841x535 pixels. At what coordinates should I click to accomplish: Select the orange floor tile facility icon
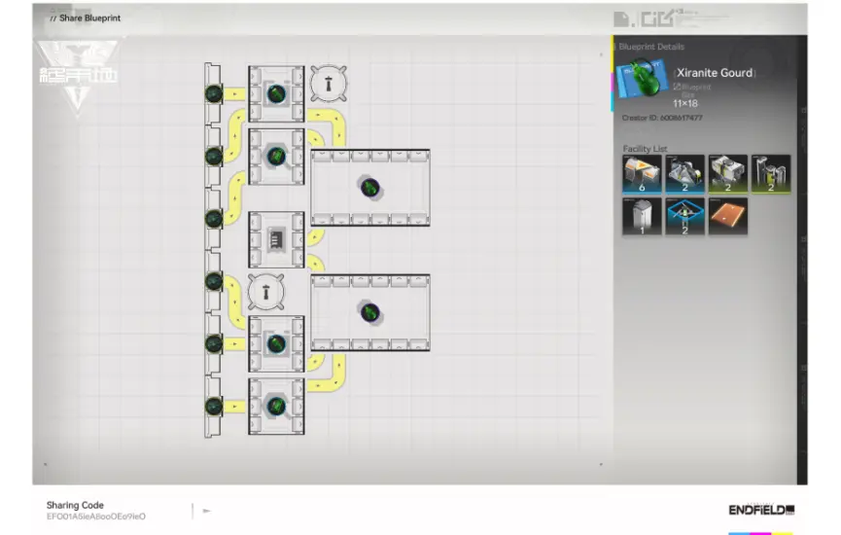click(x=727, y=216)
